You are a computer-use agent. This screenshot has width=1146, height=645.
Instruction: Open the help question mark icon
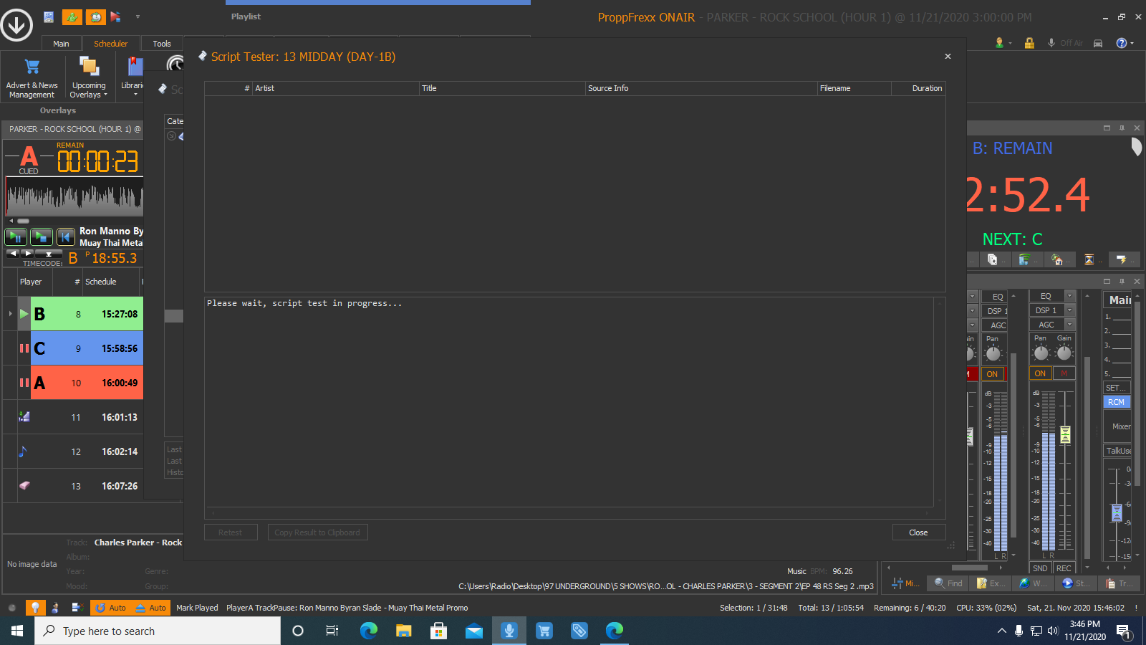[x=1122, y=43]
